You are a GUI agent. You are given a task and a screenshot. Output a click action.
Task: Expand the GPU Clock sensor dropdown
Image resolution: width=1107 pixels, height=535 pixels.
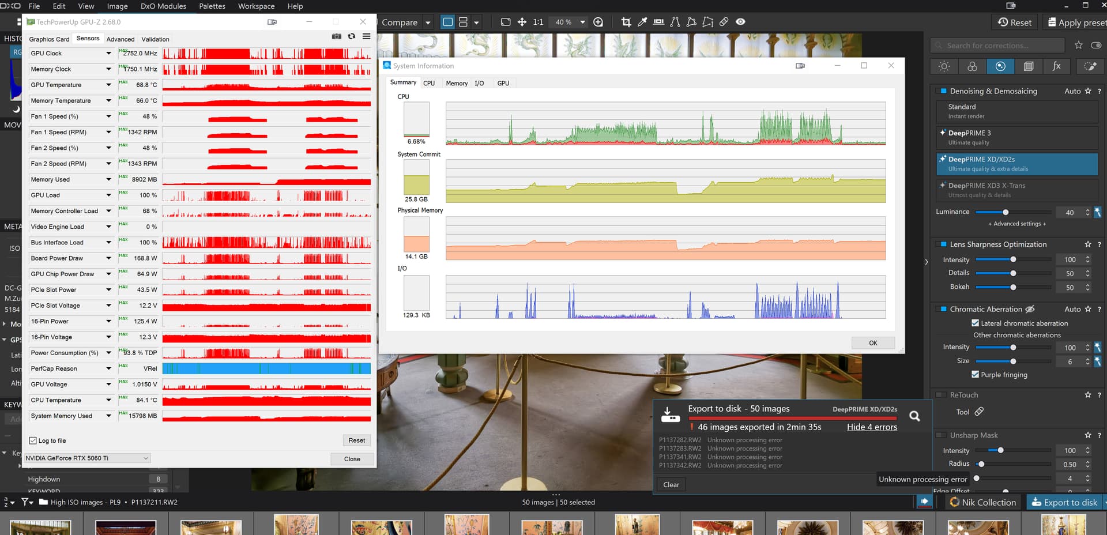pyautogui.click(x=108, y=54)
